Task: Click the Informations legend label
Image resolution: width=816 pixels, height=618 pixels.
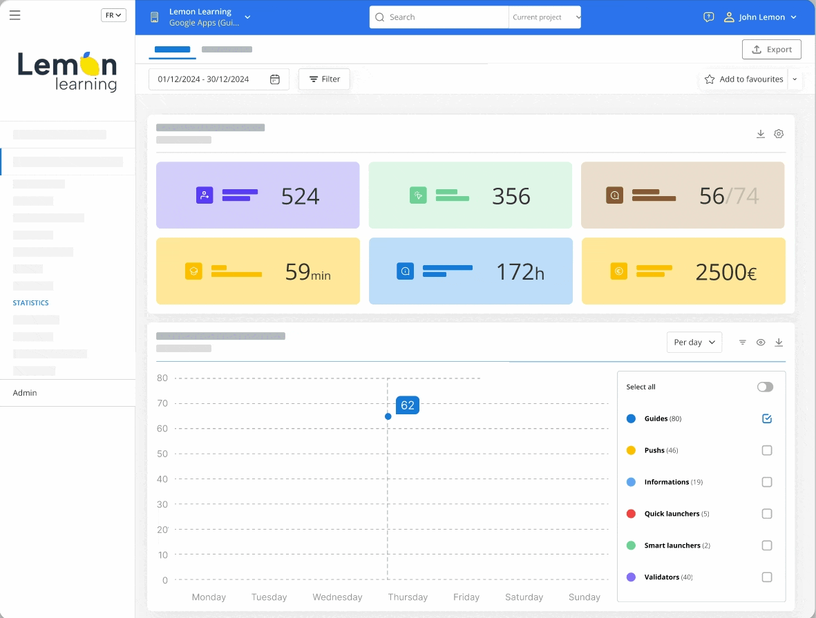Action: (674, 482)
